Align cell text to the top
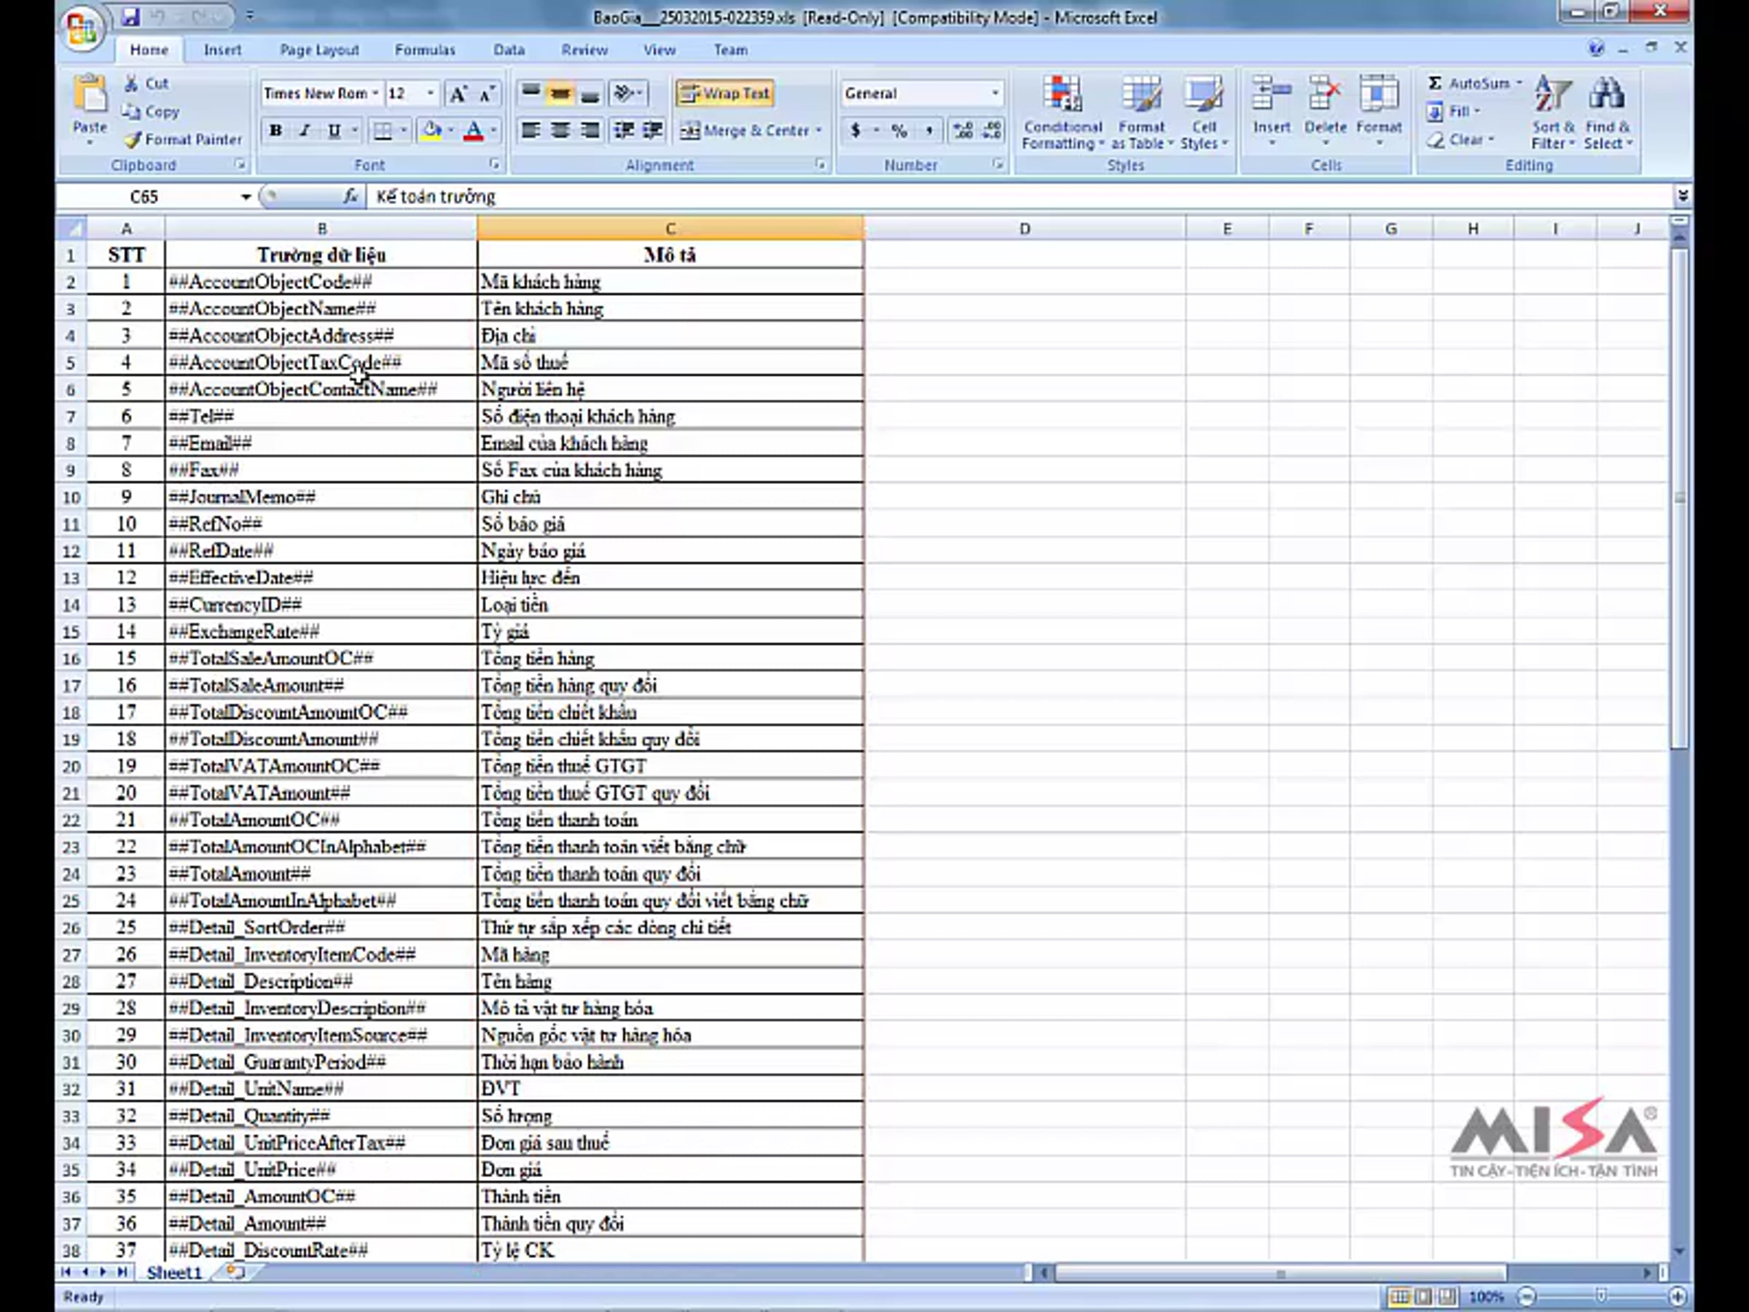This screenshot has width=1749, height=1312. pos(531,94)
